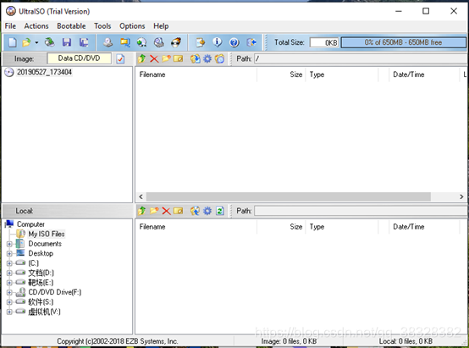Toggle the checkmark icon beside Data CD/DVD
The image size is (469, 348).
pyautogui.click(x=120, y=58)
